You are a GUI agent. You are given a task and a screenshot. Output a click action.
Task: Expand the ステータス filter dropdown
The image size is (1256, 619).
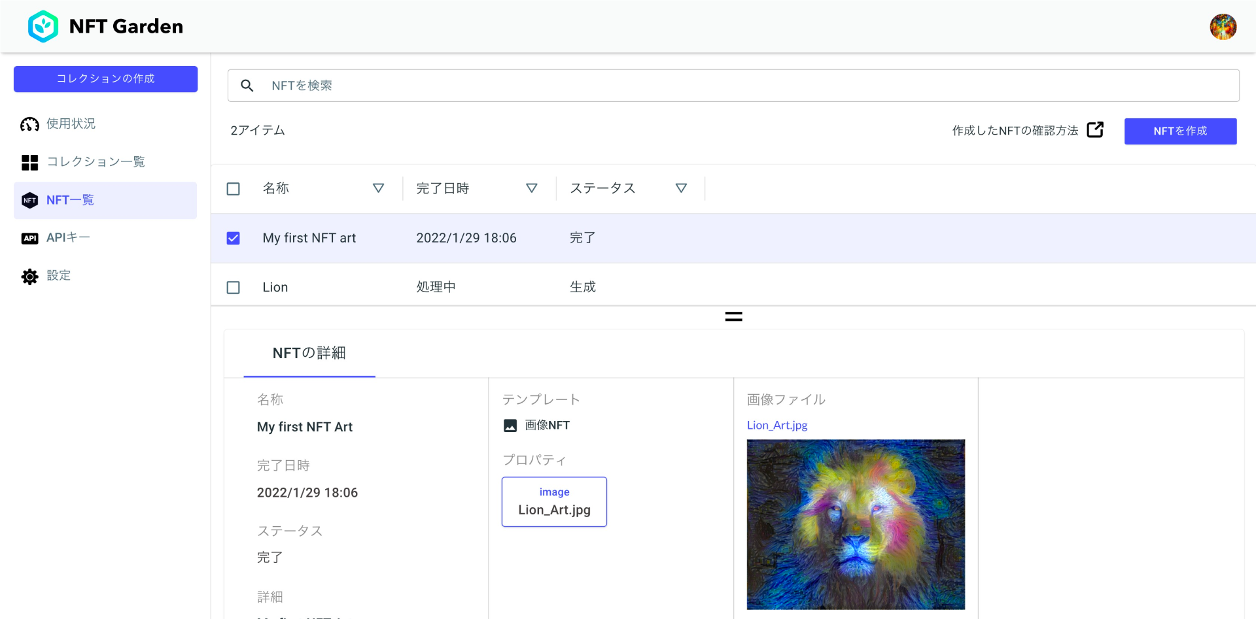[681, 188]
